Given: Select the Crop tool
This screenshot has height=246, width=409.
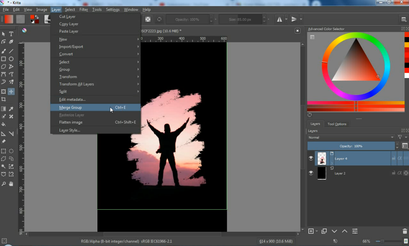Looking at the screenshot, I should point(4,99).
